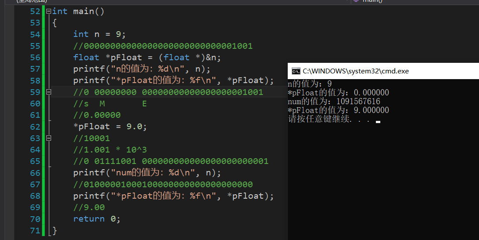Click line number 70 in the gutter

(x=35, y=219)
